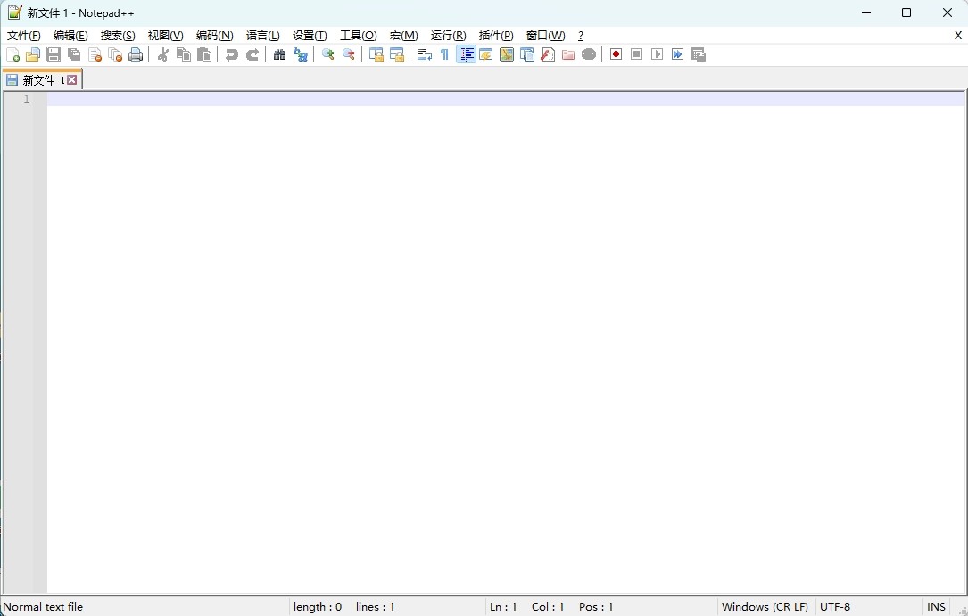This screenshot has height=616, width=968.
Task: Open the Print toolbar icon
Action: [x=136, y=54]
